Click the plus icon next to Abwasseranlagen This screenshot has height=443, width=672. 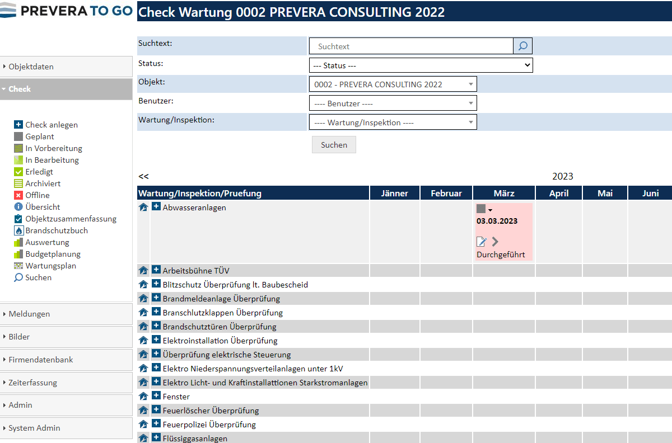tap(156, 207)
